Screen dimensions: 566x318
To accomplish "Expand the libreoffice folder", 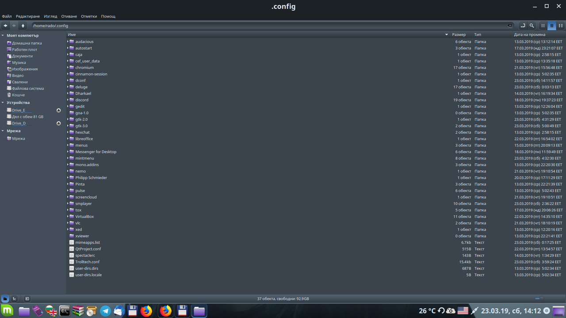I will (68, 139).
